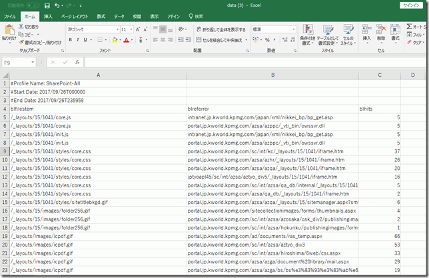This screenshot has height=278, width=429.
Task: Select row 9 header
Action: pos(5,151)
